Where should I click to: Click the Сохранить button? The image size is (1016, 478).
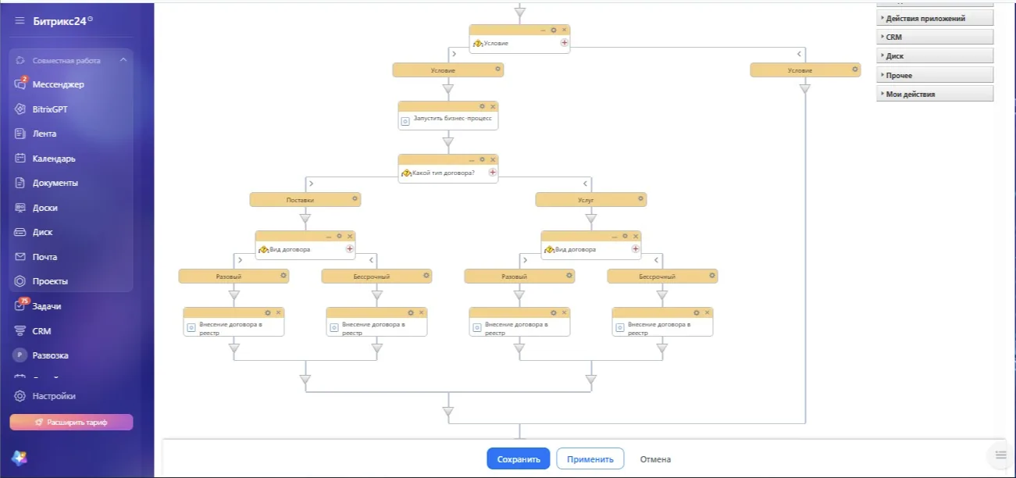click(519, 459)
